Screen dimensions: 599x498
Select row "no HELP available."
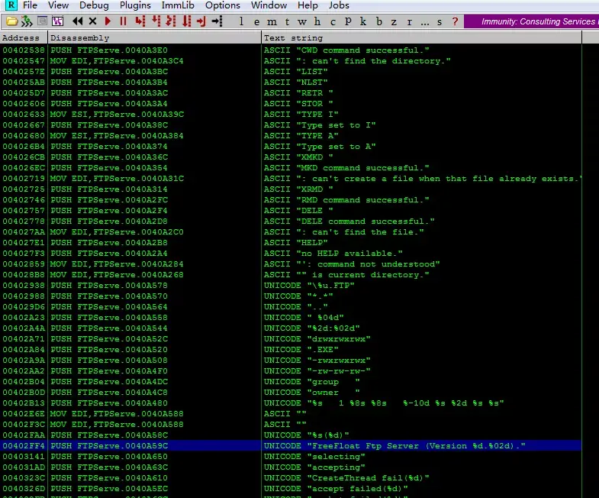291,254
